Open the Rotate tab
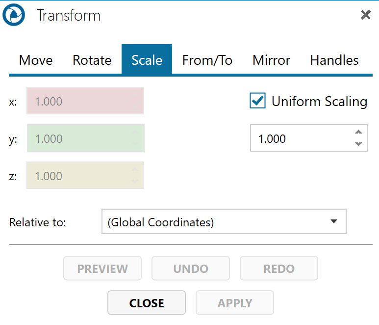Viewport: 379px width, 325px height. point(92,60)
